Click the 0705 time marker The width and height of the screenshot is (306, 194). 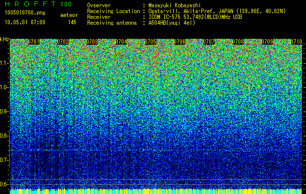pyautogui.click(x=150, y=42)
